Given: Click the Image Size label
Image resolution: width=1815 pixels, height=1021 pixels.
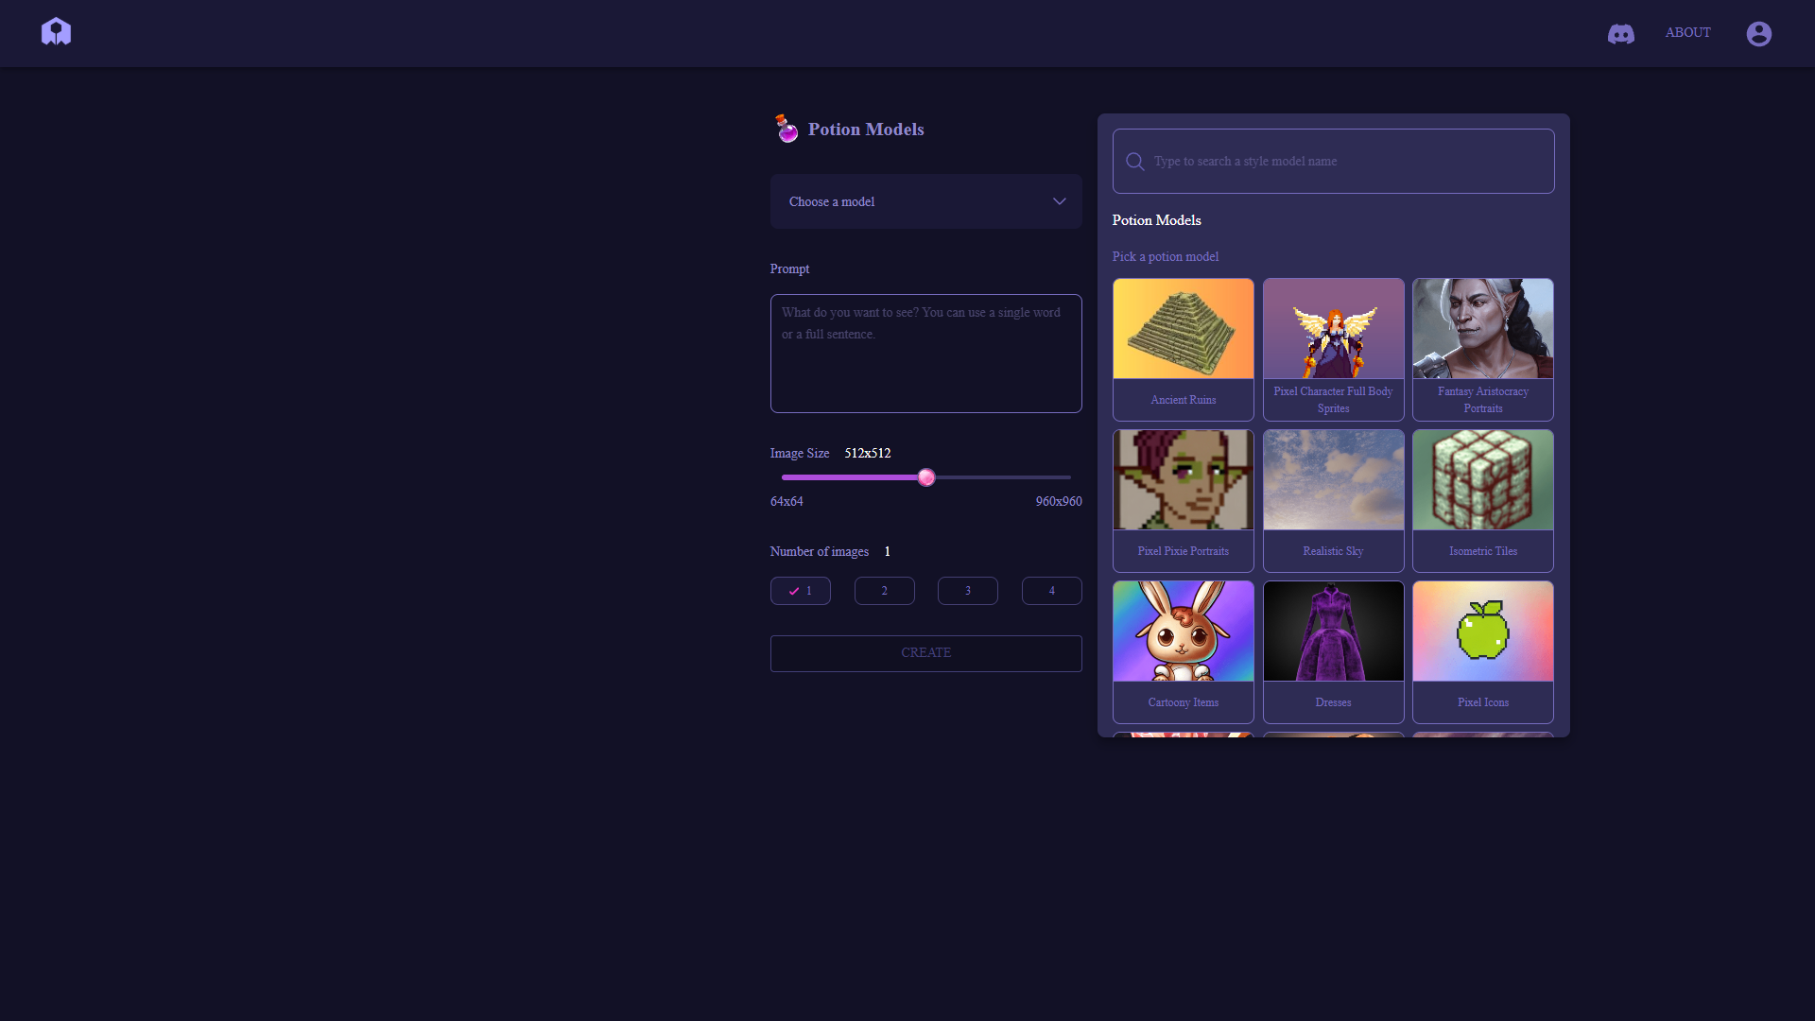Looking at the screenshot, I should (x=800, y=454).
